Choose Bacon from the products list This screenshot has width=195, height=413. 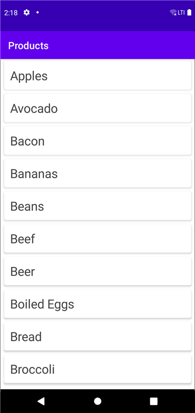98,141
